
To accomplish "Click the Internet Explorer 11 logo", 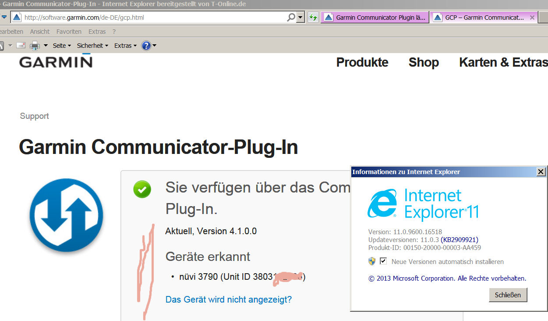I will (423, 204).
